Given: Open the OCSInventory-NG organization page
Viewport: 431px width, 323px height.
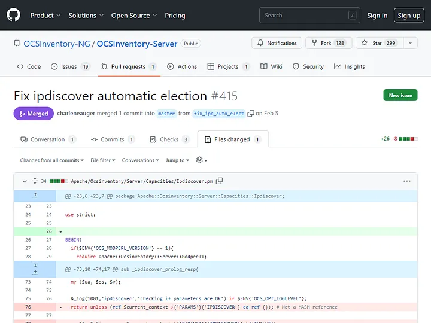Looking at the screenshot, I should point(57,44).
